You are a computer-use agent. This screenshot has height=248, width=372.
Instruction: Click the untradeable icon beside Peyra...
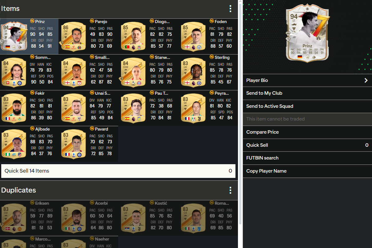click(212, 93)
